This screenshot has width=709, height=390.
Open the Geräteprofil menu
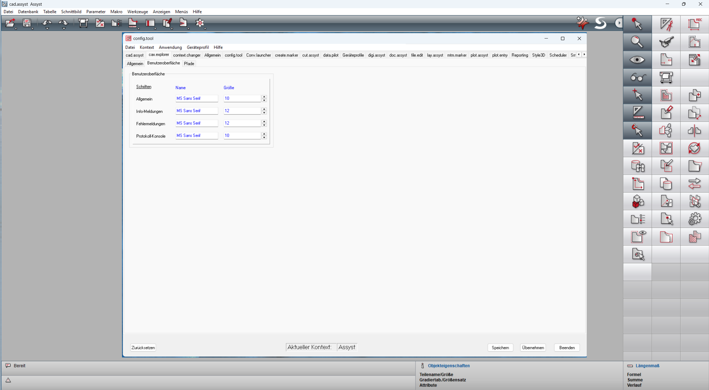198,47
